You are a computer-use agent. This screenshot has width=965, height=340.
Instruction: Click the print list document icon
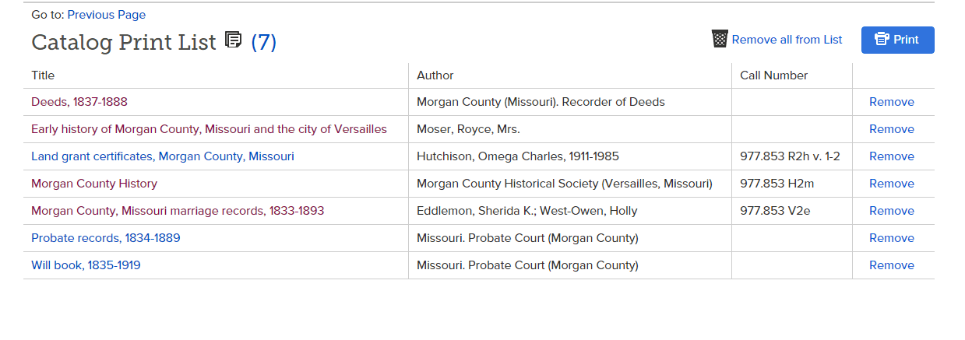point(233,40)
